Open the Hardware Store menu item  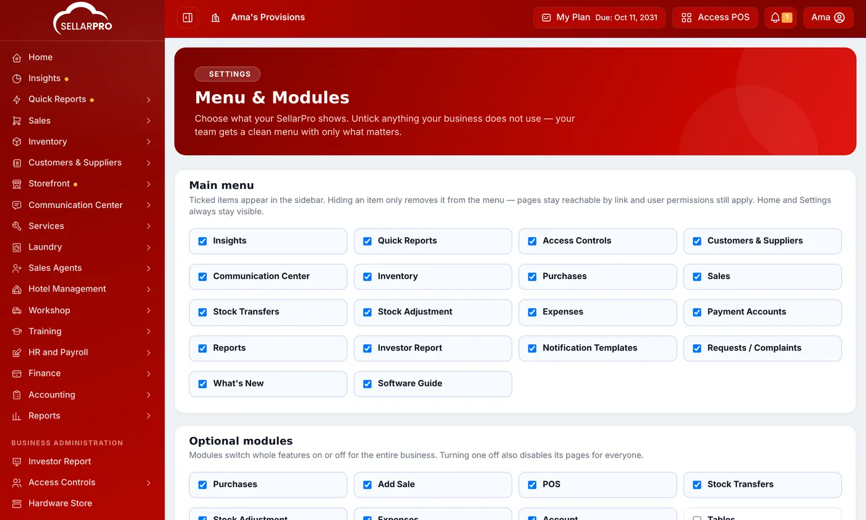coord(82,503)
